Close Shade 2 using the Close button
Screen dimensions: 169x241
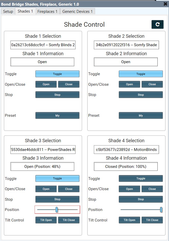[152, 84]
